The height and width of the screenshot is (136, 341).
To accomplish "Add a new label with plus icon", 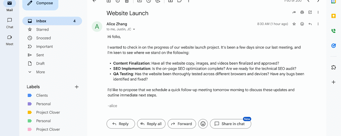I will [76, 87].
